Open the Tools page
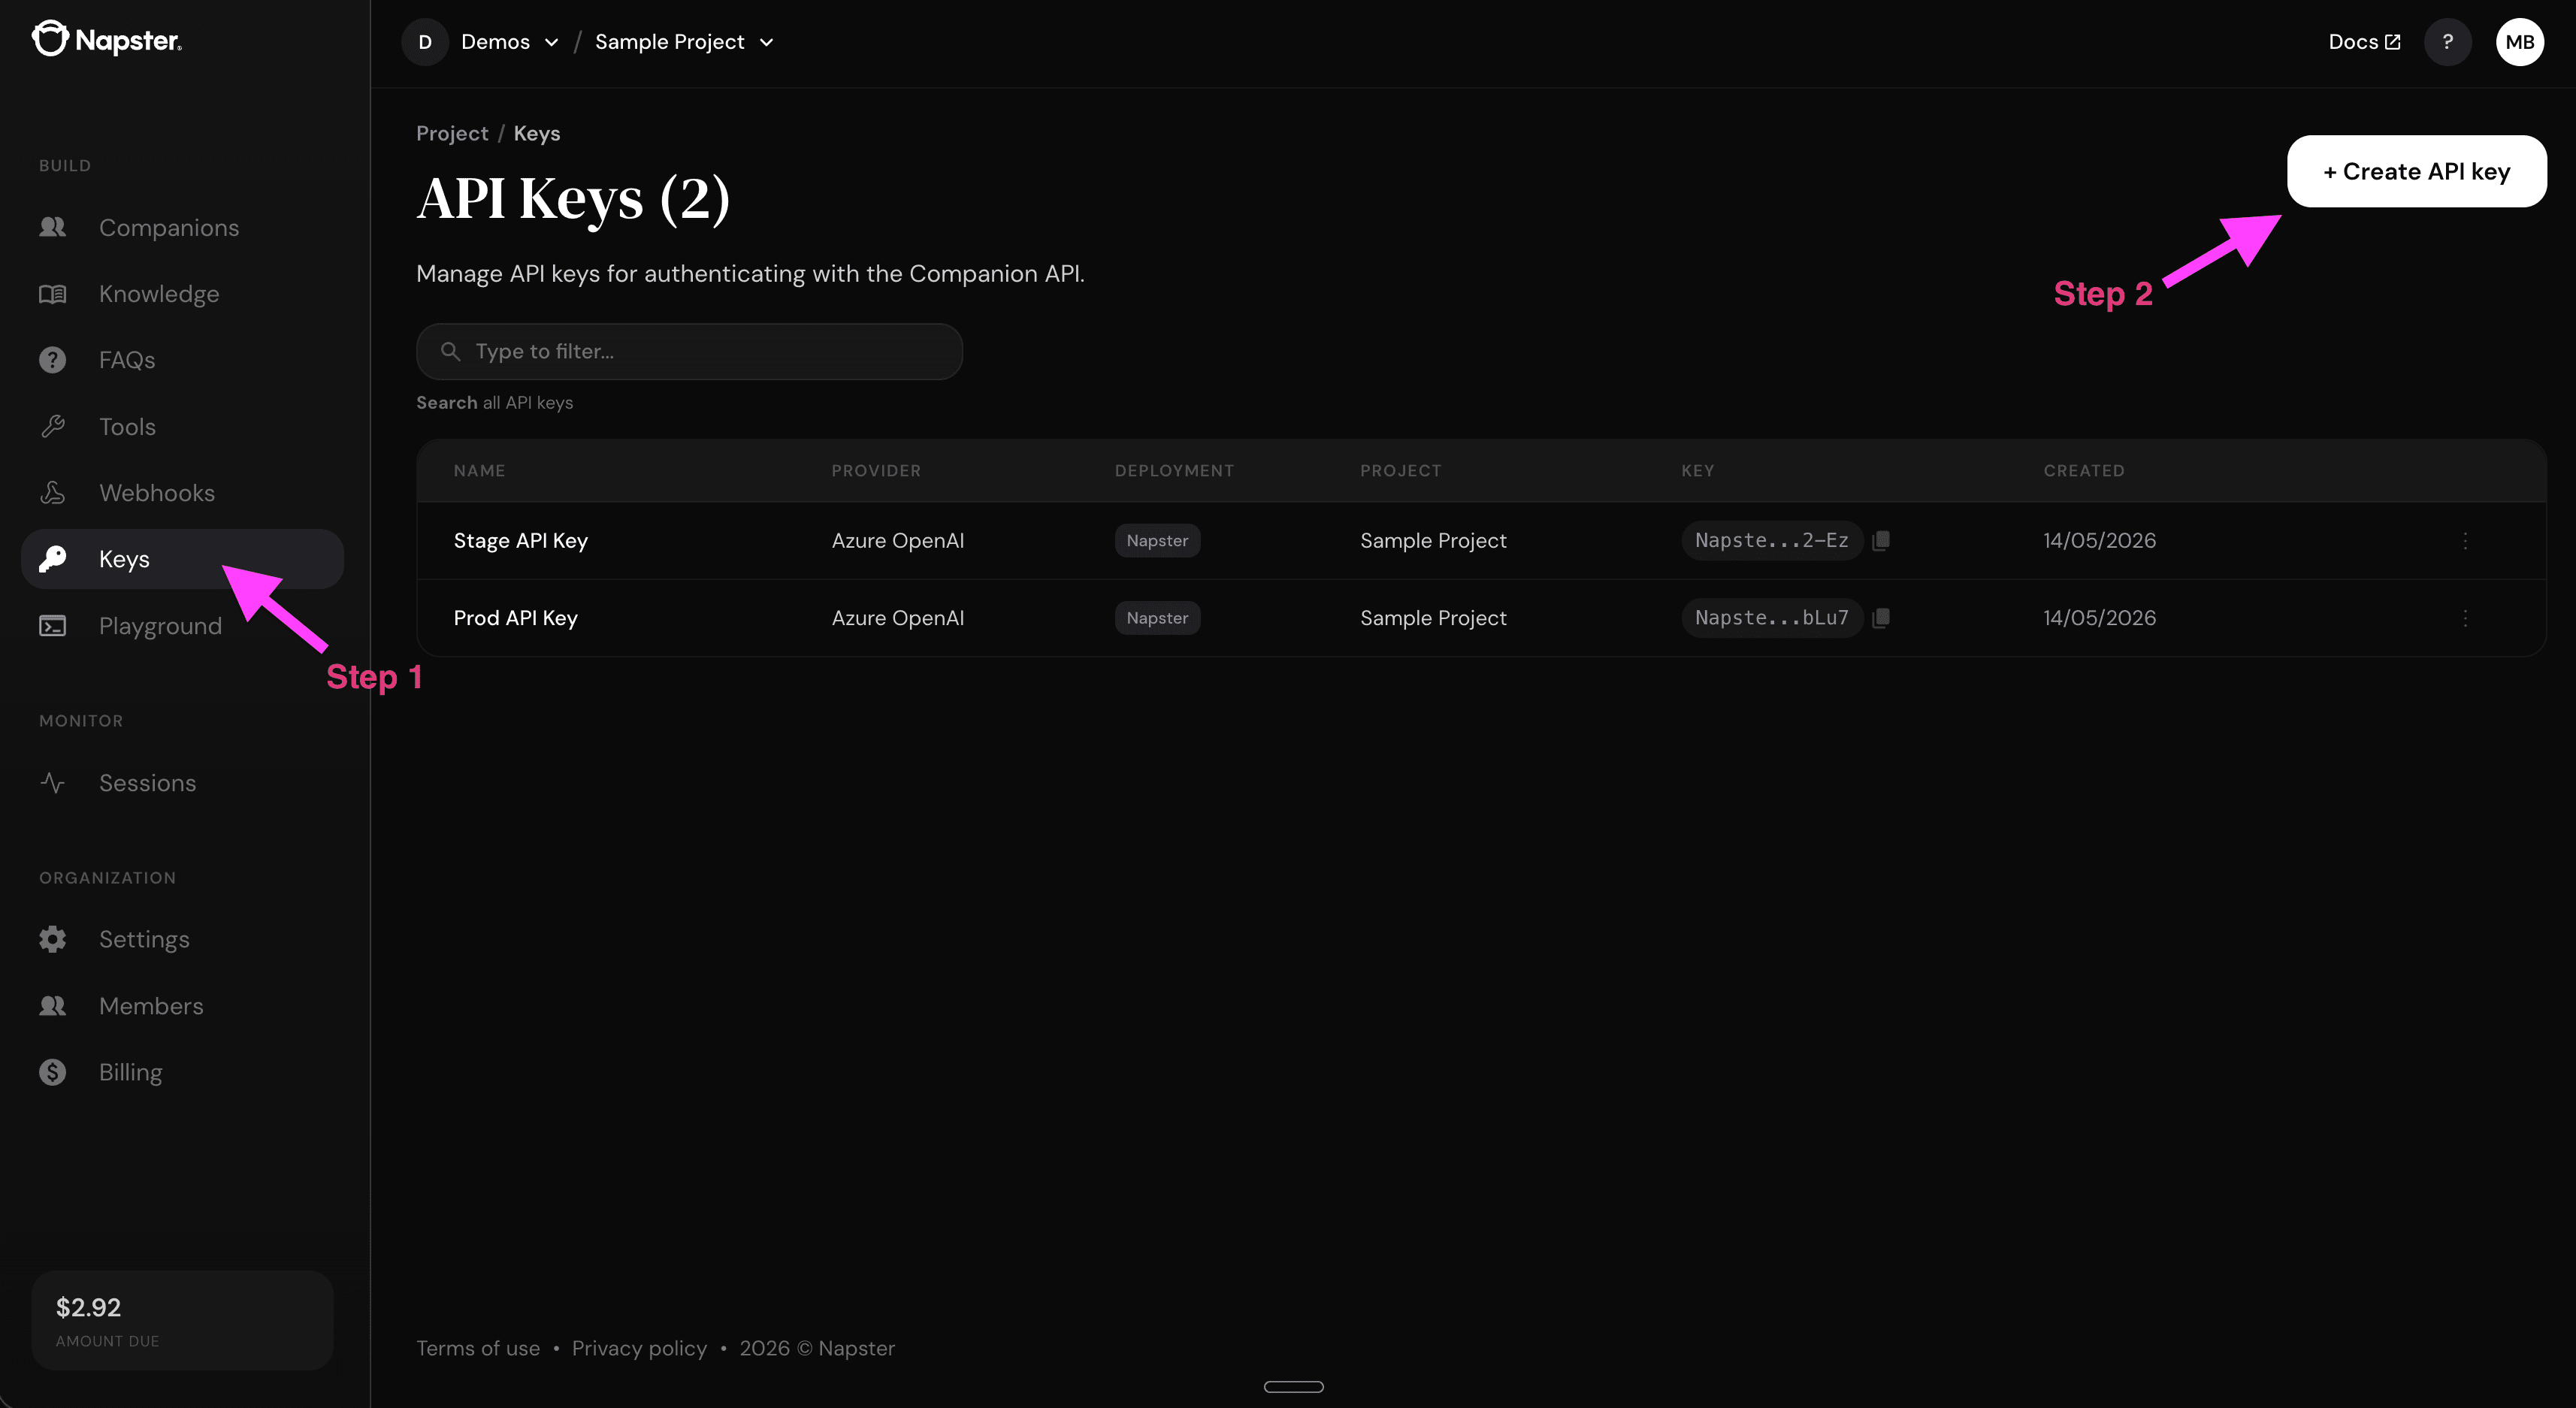The width and height of the screenshot is (2576, 1408). pyautogui.click(x=127, y=427)
